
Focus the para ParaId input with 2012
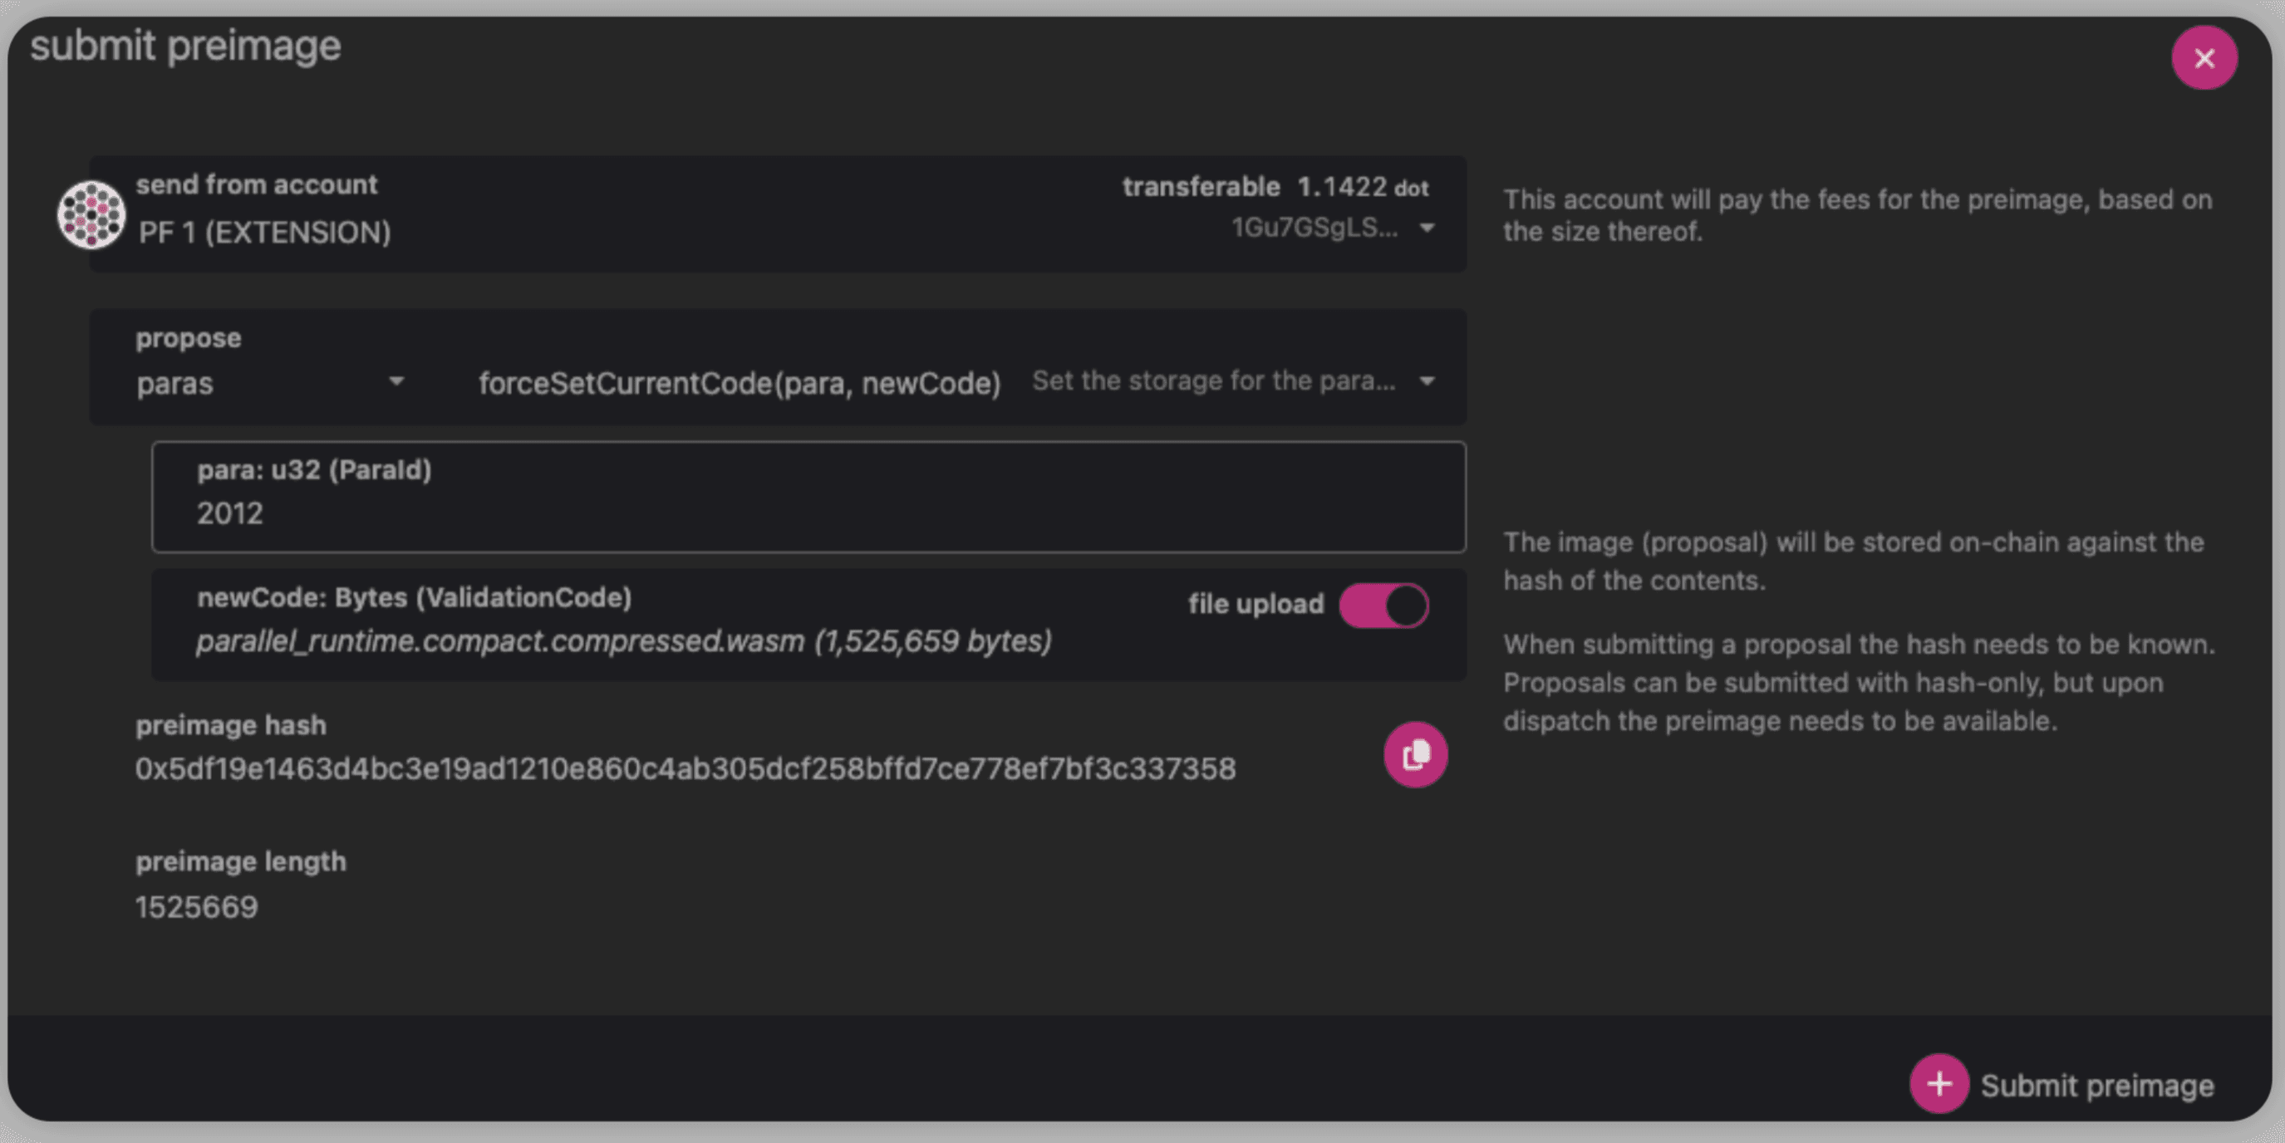[807, 513]
